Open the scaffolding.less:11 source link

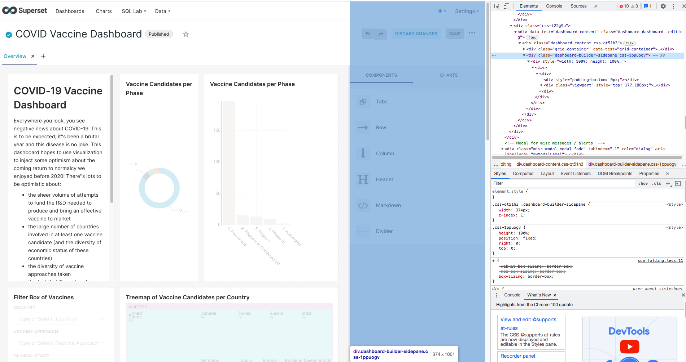coord(660,260)
